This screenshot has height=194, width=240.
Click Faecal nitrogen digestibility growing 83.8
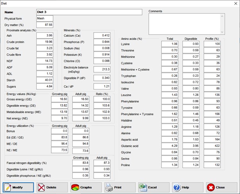pos(81,163)
